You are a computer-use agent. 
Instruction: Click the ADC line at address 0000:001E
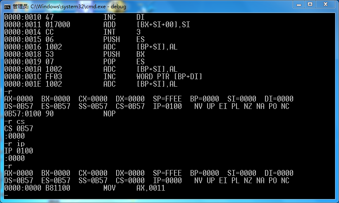(91, 84)
